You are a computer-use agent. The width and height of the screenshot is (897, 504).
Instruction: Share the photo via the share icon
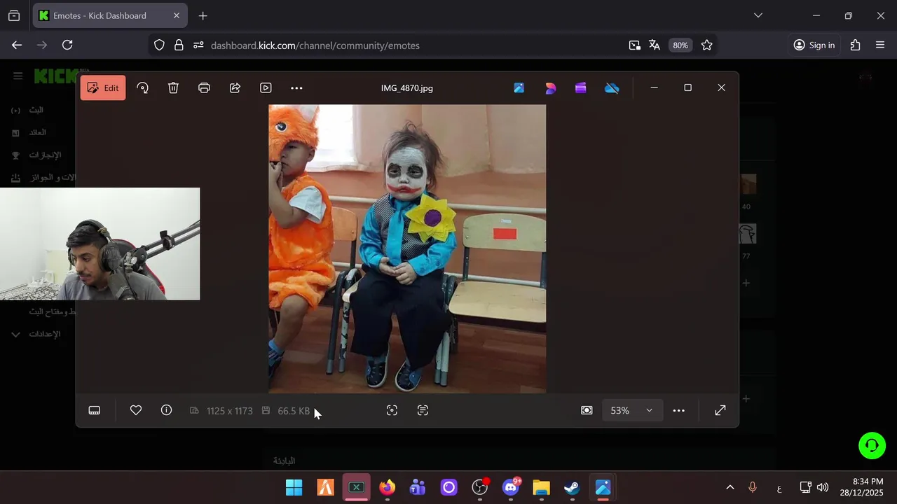point(235,87)
